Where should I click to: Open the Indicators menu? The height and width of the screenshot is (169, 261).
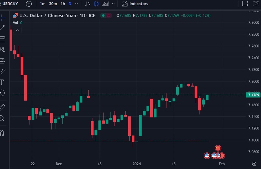(x=135, y=4)
